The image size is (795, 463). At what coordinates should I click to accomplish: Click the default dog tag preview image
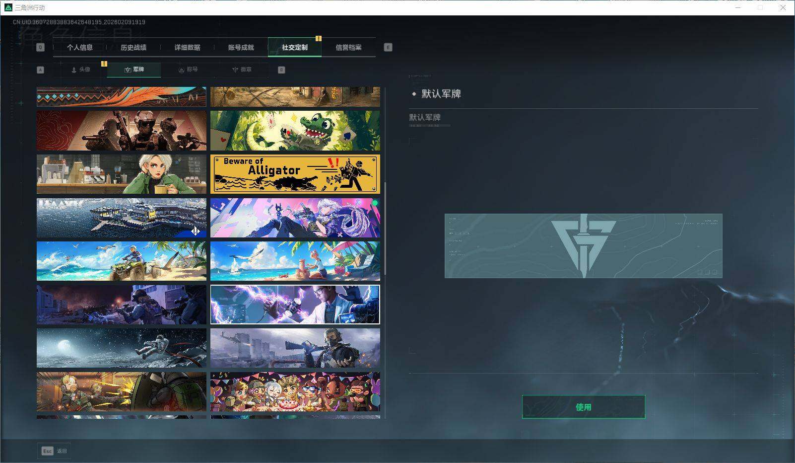click(x=584, y=246)
